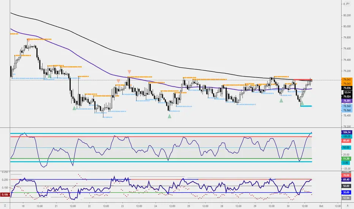
Task: Click the 80.200 price axis tick
Action: pyautogui.click(x=347, y=15)
